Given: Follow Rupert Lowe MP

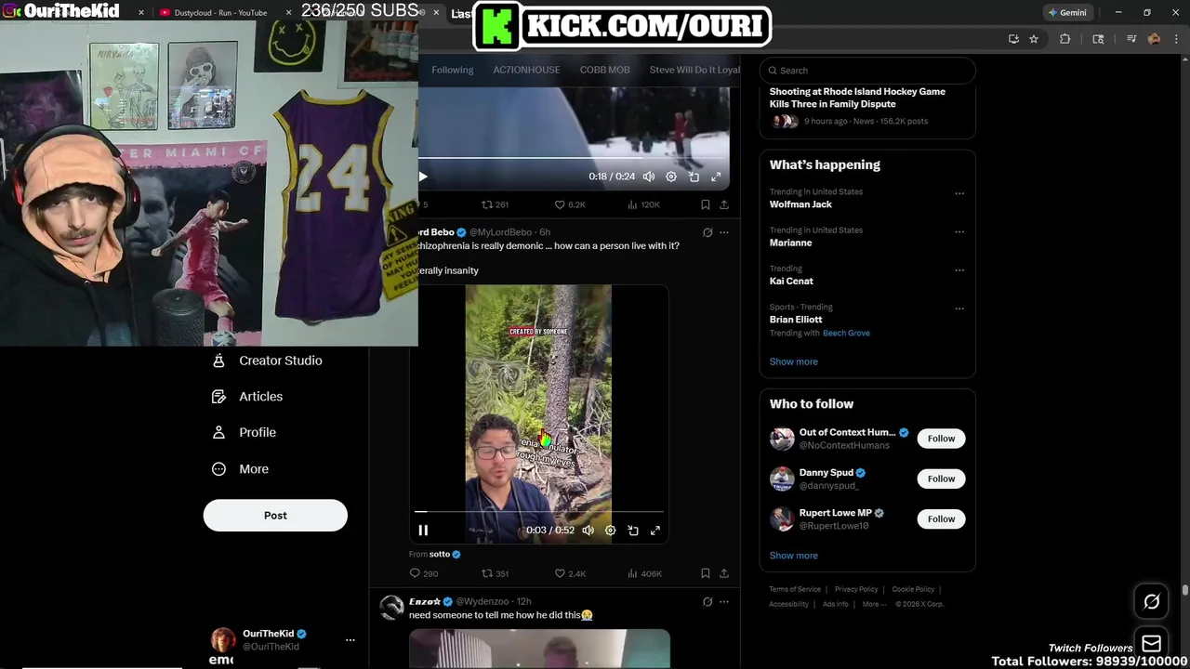Looking at the screenshot, I should (x=941, y=518).
